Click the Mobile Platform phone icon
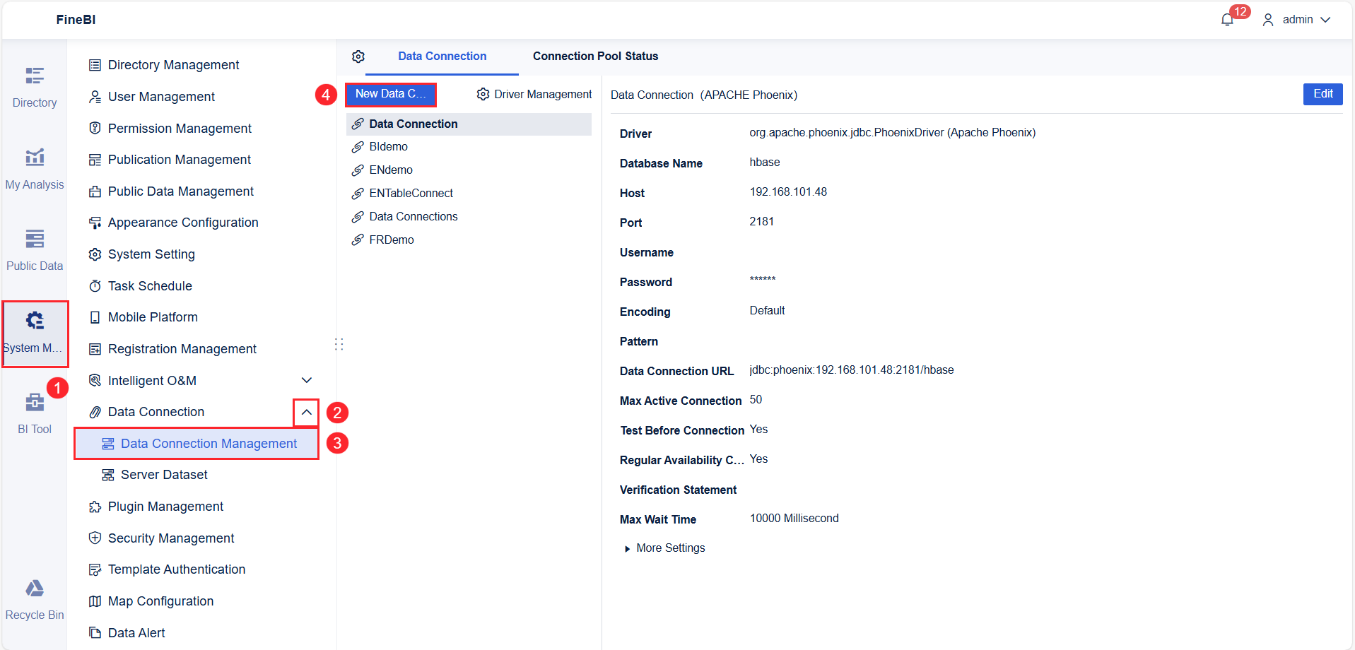1355x650 pixels. pos(95,317)
